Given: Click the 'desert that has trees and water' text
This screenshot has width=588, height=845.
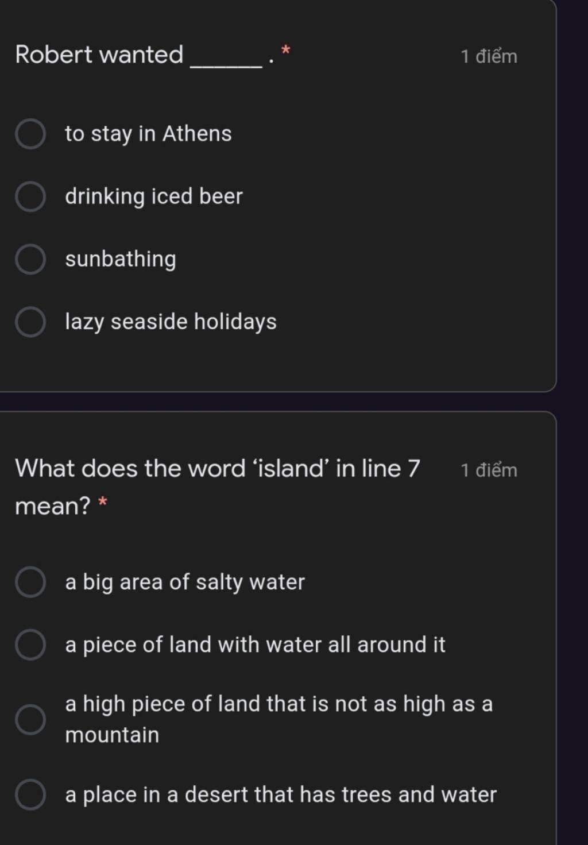Looking at the screenshot, I should click(281, 794).
